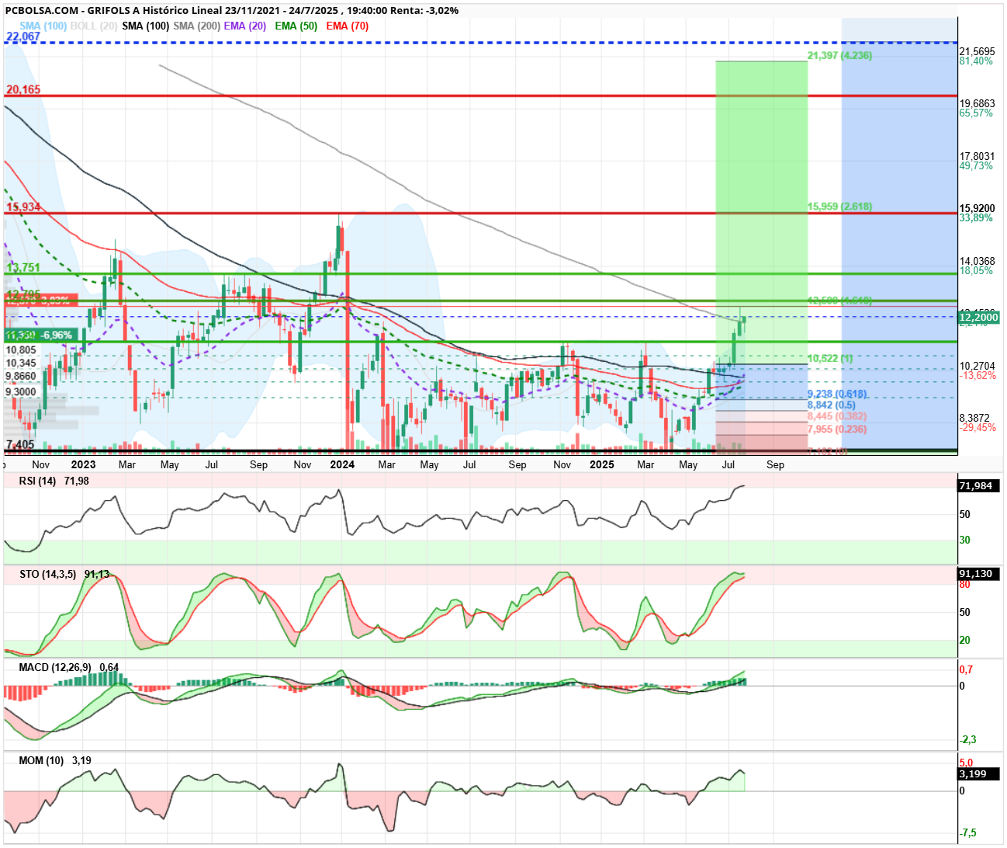This screenshot has height=848, width=1007.
Task: Click the 9,8660 level label
Action: coord(21,376)
